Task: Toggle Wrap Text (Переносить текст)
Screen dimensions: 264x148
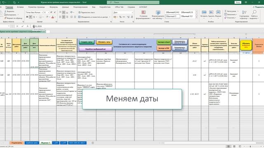Action: click(x=87, y=12)
